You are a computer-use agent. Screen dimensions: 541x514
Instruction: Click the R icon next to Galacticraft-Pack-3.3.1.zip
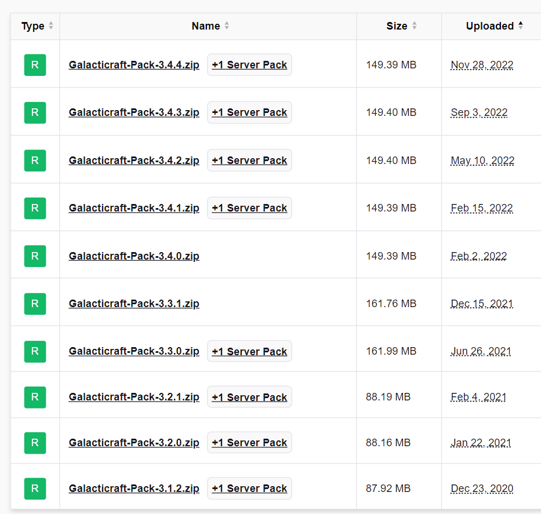(x=35, y=304)
